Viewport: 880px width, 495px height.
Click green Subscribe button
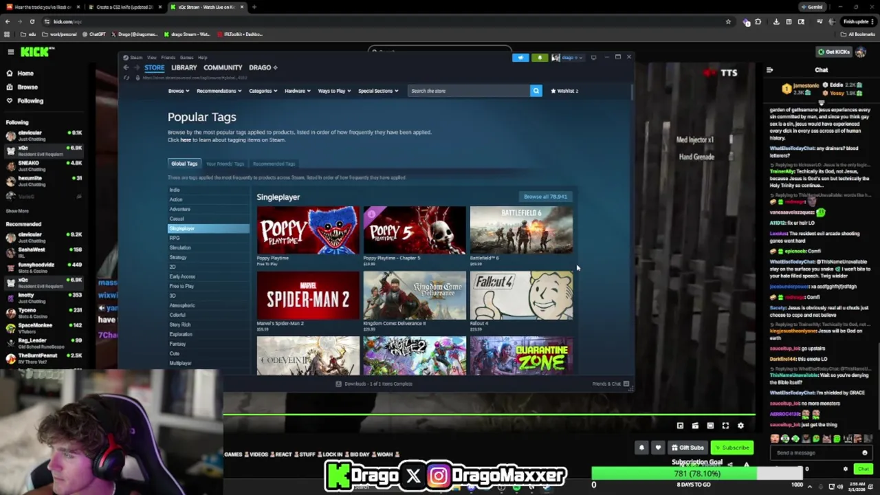click(731, 448)
